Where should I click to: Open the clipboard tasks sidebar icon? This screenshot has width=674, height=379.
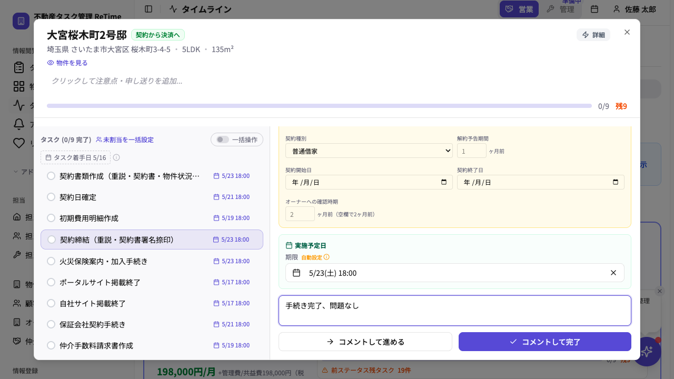19,67
